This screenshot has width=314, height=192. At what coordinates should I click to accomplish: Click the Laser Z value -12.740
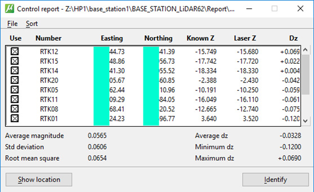[247, 109]
